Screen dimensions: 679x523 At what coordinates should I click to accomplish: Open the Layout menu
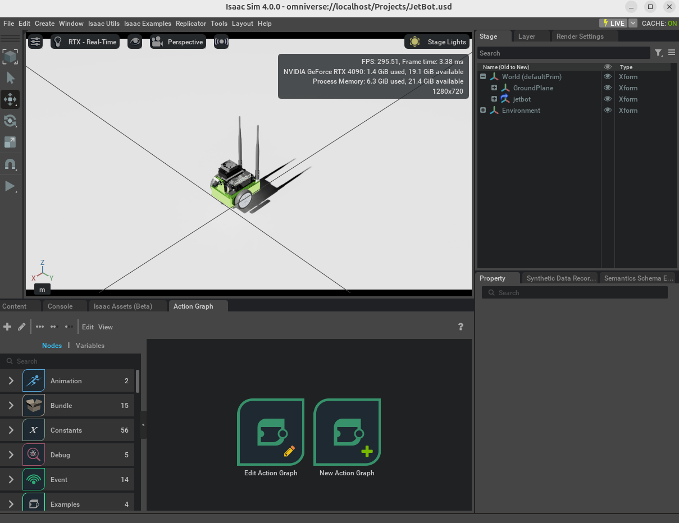(243, 24)
